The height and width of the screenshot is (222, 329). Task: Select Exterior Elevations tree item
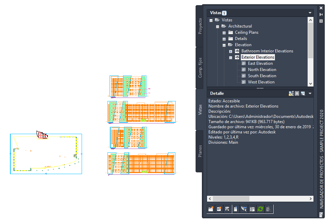pyautogui.click(x=258, y=57)
